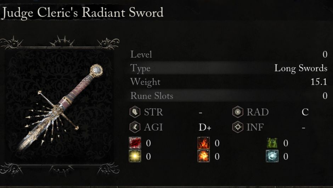Click the Long Swords type value
The image size is (333, 188).
pyautogui.click(x=300, y=68)
